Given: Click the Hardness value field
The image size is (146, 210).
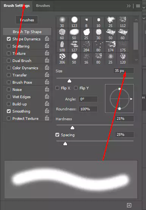Looking at the screenshot, I should point(124,119).
